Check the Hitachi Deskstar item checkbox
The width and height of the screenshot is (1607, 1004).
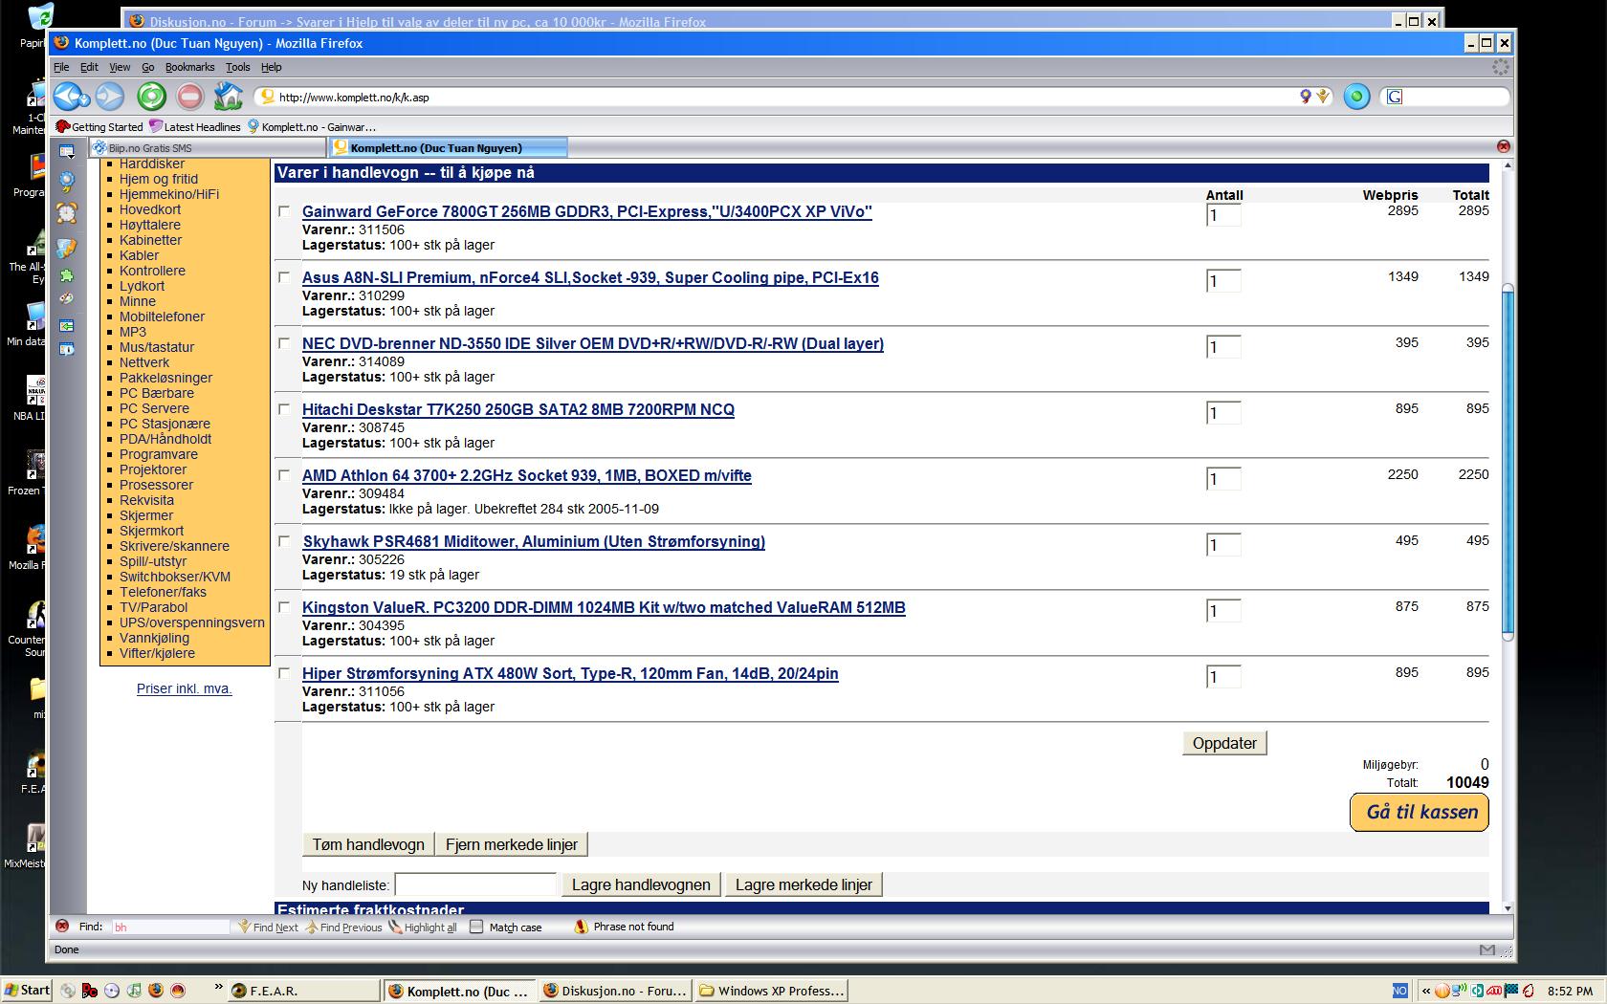coord(284,409)
